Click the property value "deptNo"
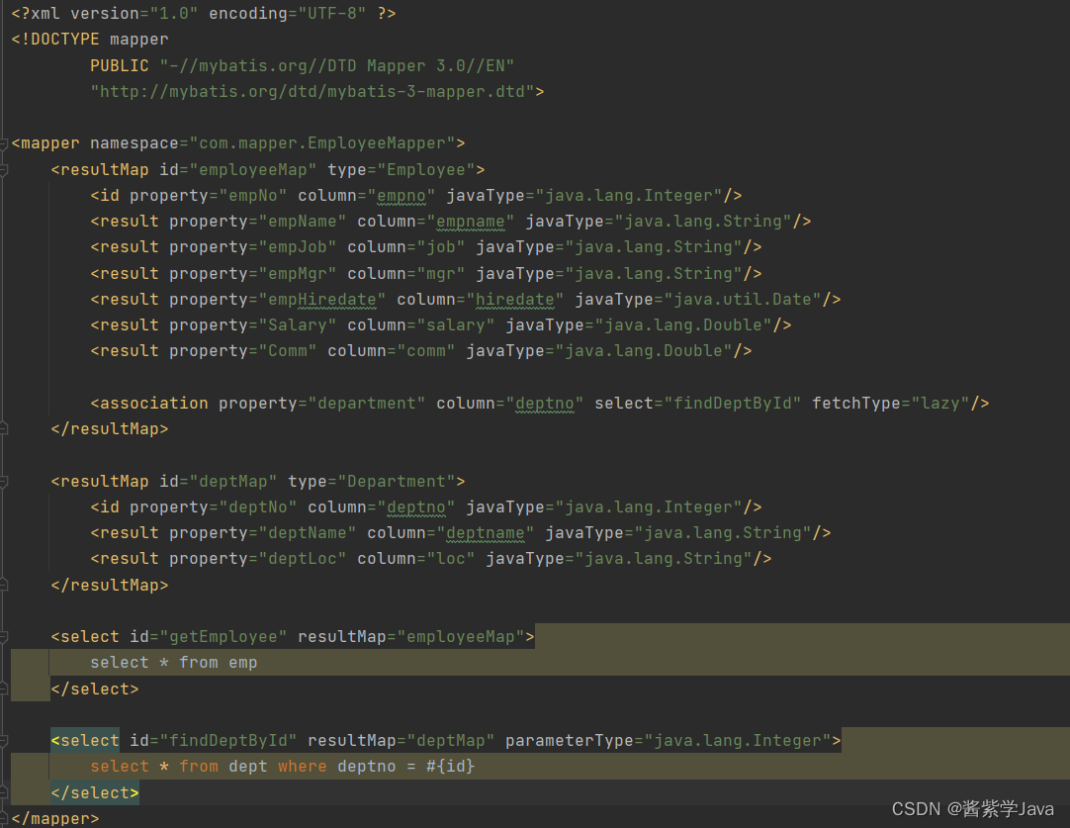The height and width of the screenshot is (828, 1070). 258,507
